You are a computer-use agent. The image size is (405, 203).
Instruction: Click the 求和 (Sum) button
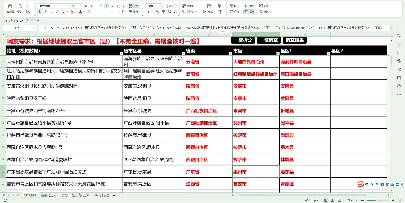(x=235, y=12)
